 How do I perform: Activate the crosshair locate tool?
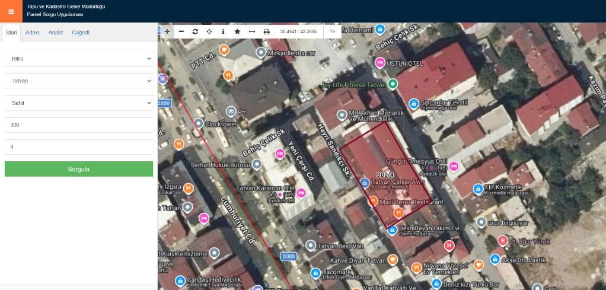(209, 31)
